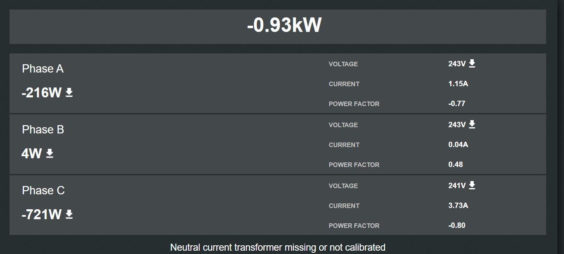The width and height of the screenshot is (564, 254).
Task: Download Phase C power data
Action: [x=69, y=214]
